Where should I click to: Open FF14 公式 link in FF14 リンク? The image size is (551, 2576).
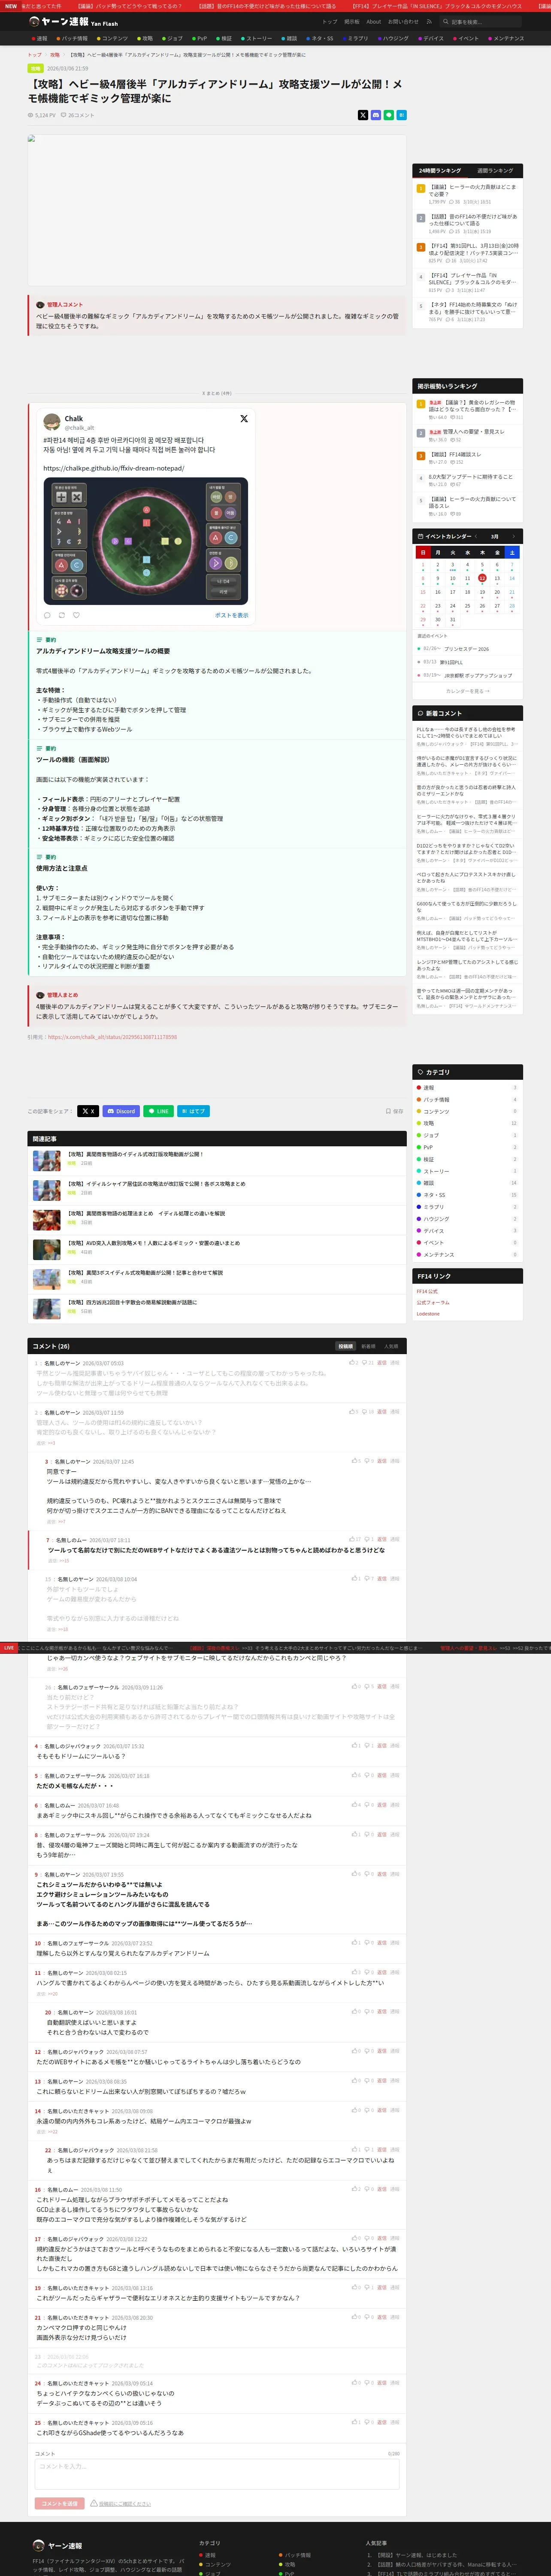[427, 1291]
